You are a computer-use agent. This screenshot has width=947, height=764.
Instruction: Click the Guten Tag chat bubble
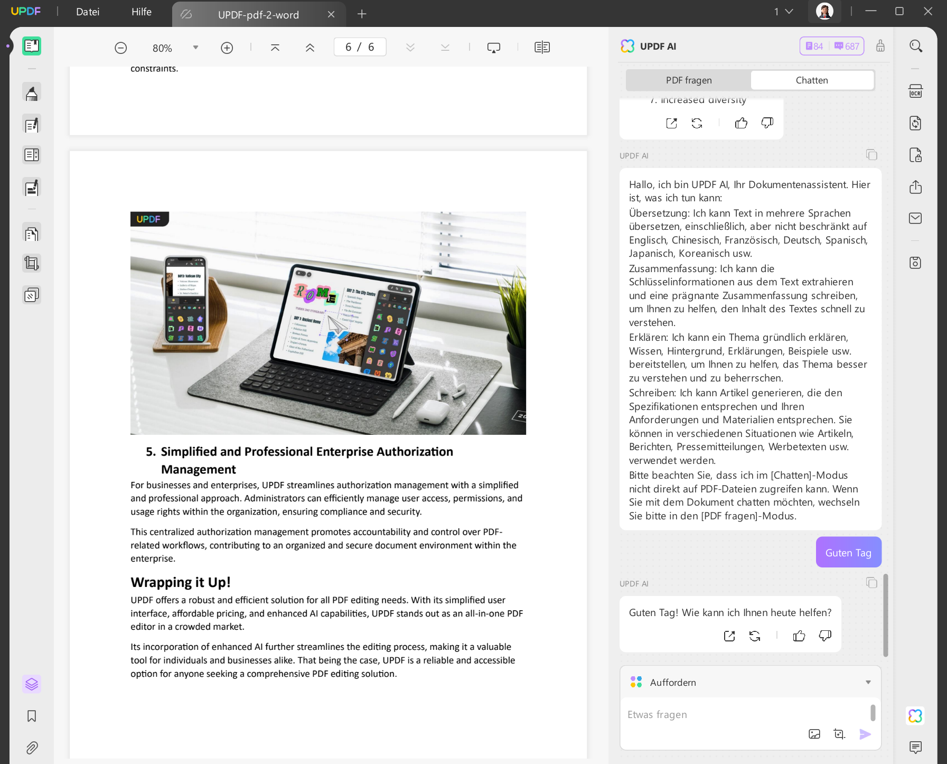[848, 553]
